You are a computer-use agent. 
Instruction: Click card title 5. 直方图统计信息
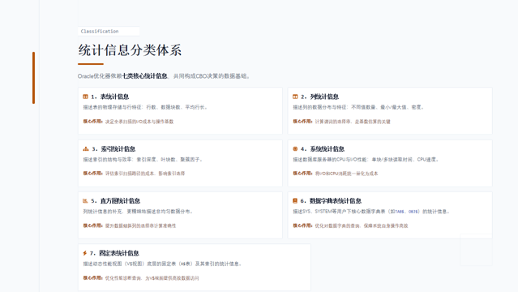point(116,200)
